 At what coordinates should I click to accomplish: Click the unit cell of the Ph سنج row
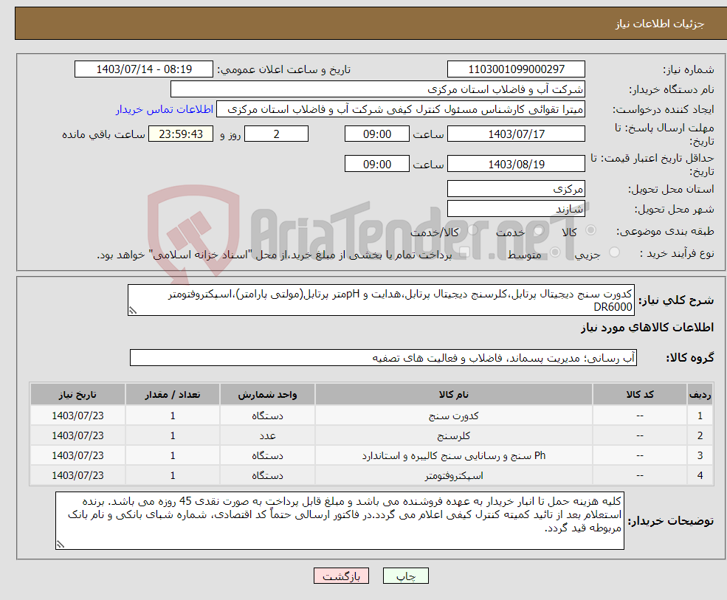click(267, 455)
